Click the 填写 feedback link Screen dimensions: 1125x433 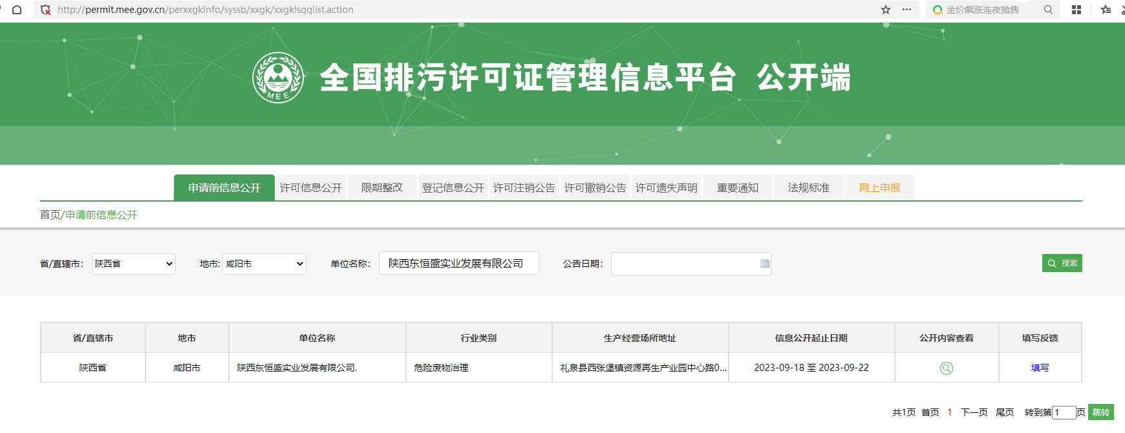1040,368
